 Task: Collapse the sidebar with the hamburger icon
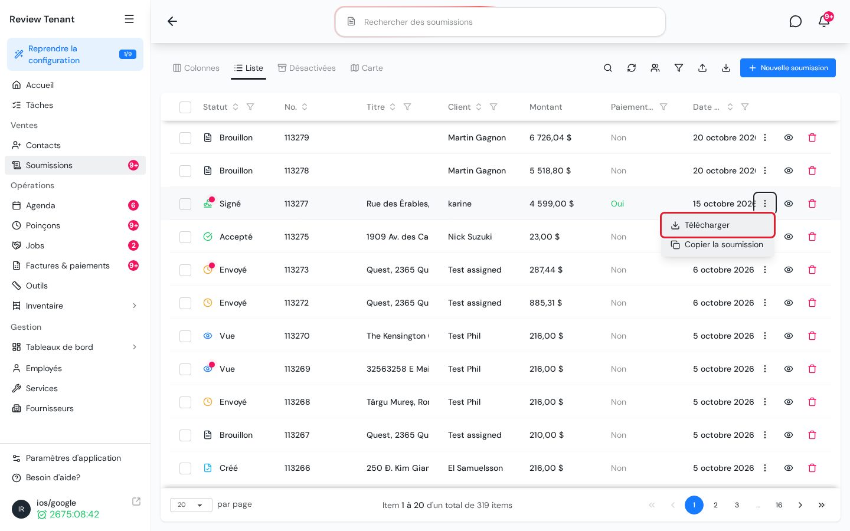pyautogui.click(x=129, y=19)
